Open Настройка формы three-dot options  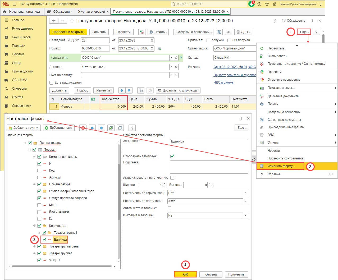[241, 118]
